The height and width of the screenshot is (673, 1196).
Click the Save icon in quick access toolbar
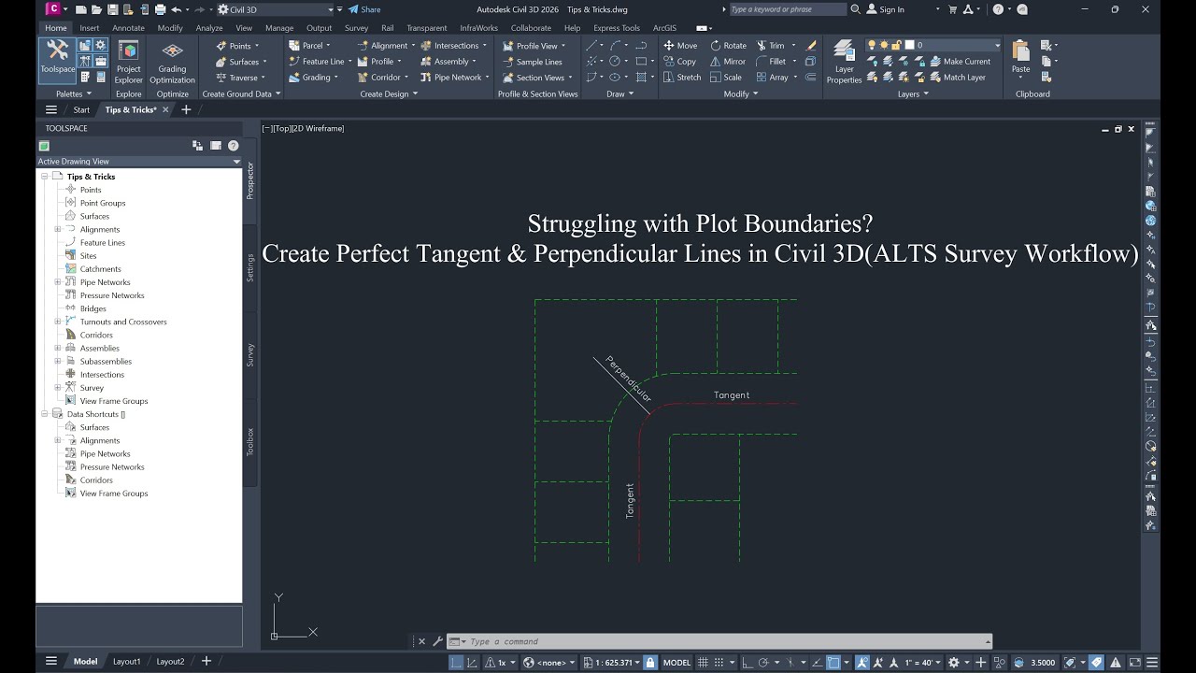pyautogui.click(x=112, y=9)
